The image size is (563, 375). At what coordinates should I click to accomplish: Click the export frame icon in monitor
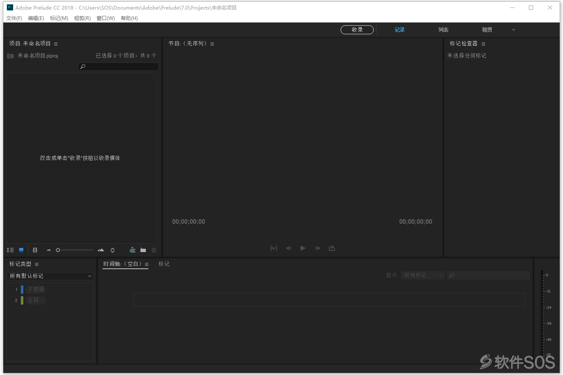click(332, 248)
